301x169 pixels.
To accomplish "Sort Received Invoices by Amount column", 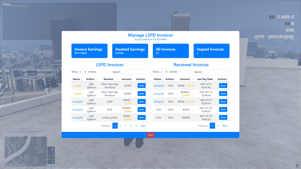I will [x=186, y=79].
